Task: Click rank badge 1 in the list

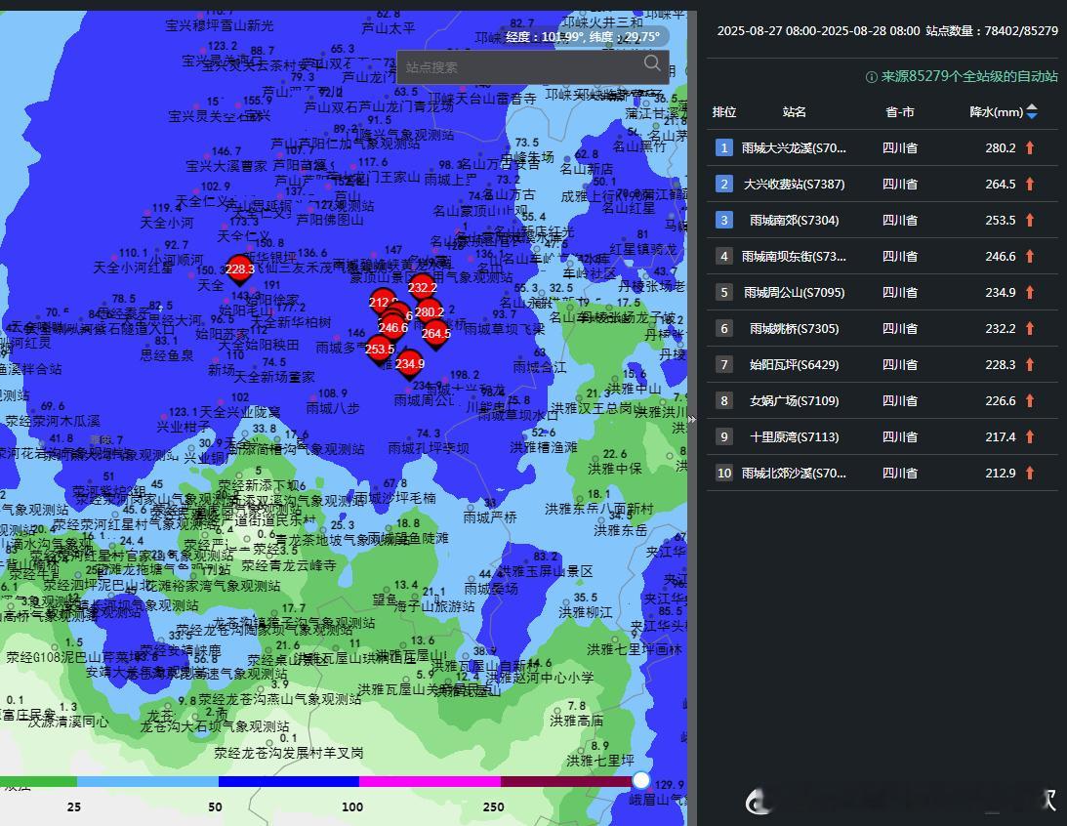Action: click(724, 147)
